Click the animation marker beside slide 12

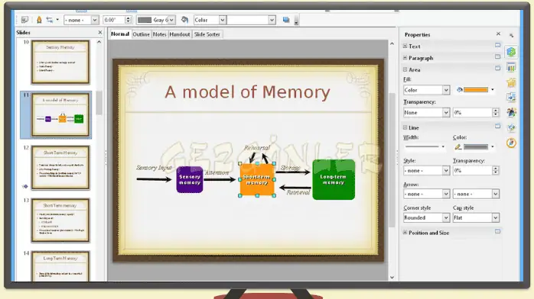click(x=24, y=186)
